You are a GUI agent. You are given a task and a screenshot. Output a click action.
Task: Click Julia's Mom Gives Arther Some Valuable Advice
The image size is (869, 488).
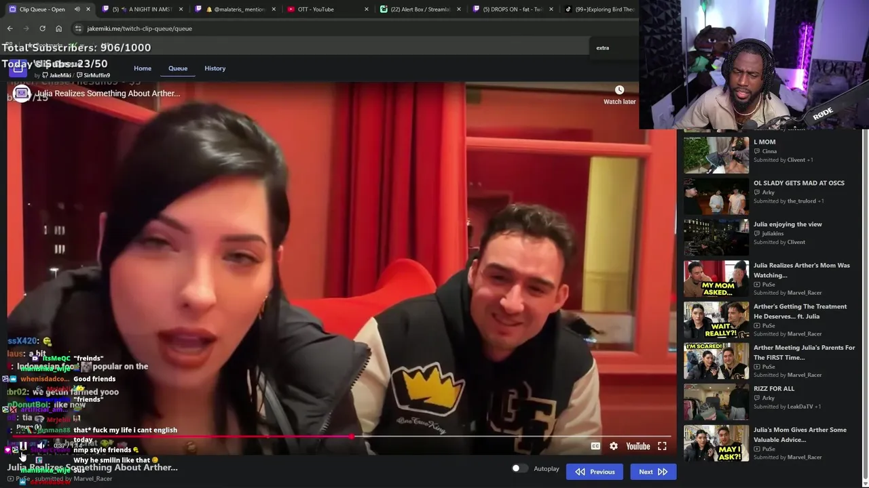coord(800,434)
